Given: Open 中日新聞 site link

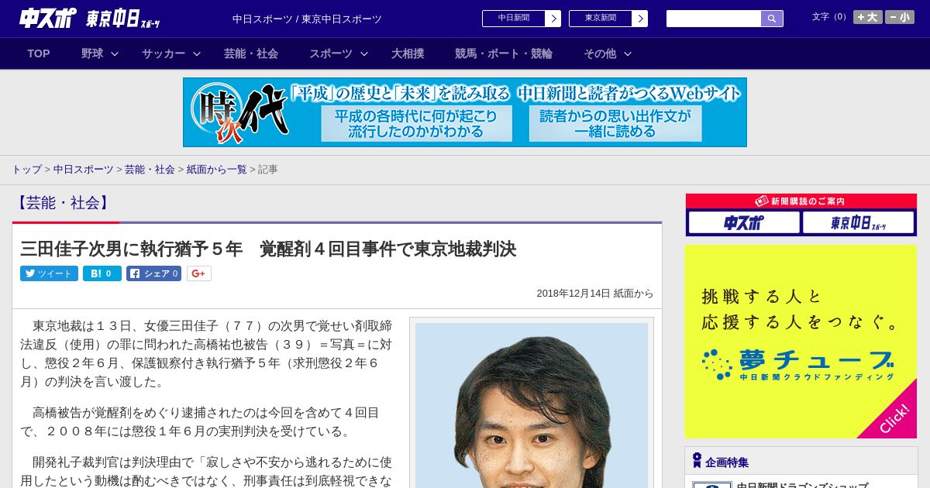Looking at the screenshot, I should point(513,19).
